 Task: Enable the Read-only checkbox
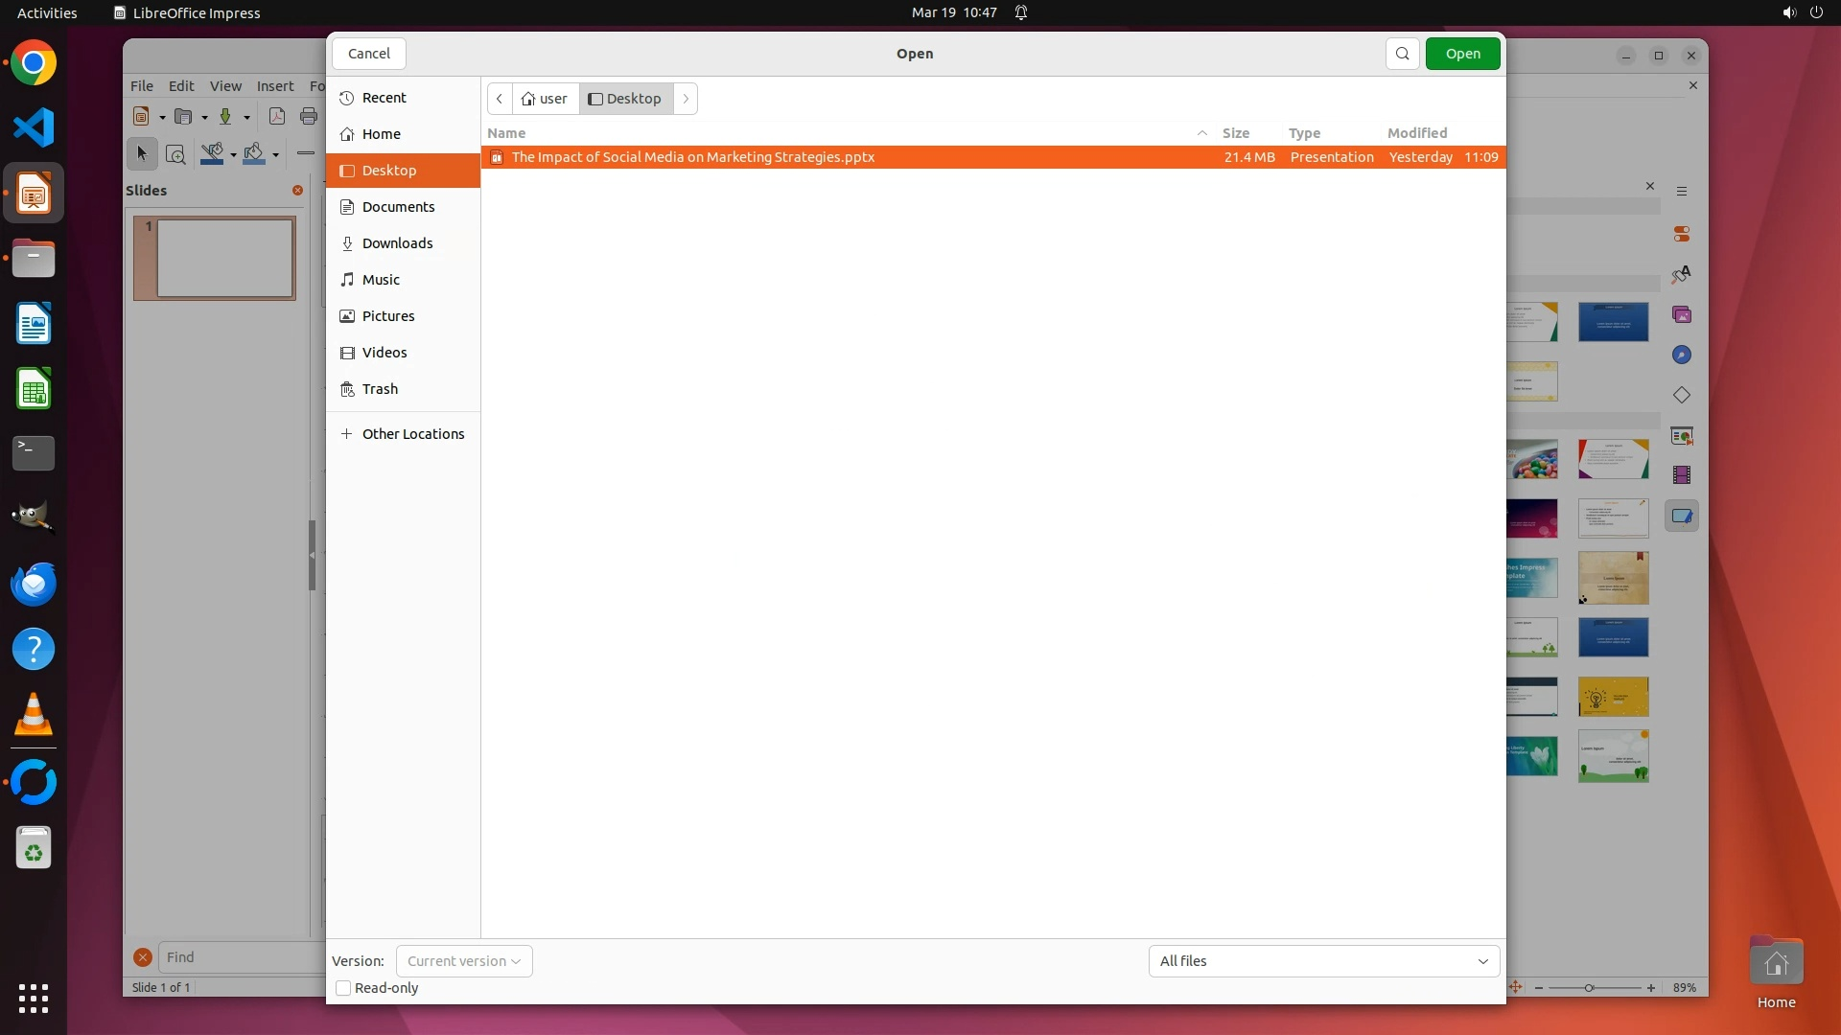pyautogui.click(x=343, y=988)
